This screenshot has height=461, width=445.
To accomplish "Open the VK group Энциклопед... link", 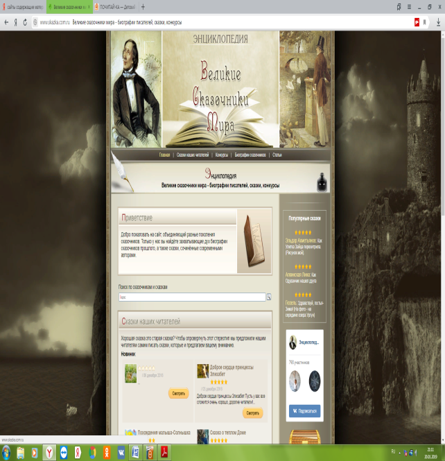I will [309, 342].
